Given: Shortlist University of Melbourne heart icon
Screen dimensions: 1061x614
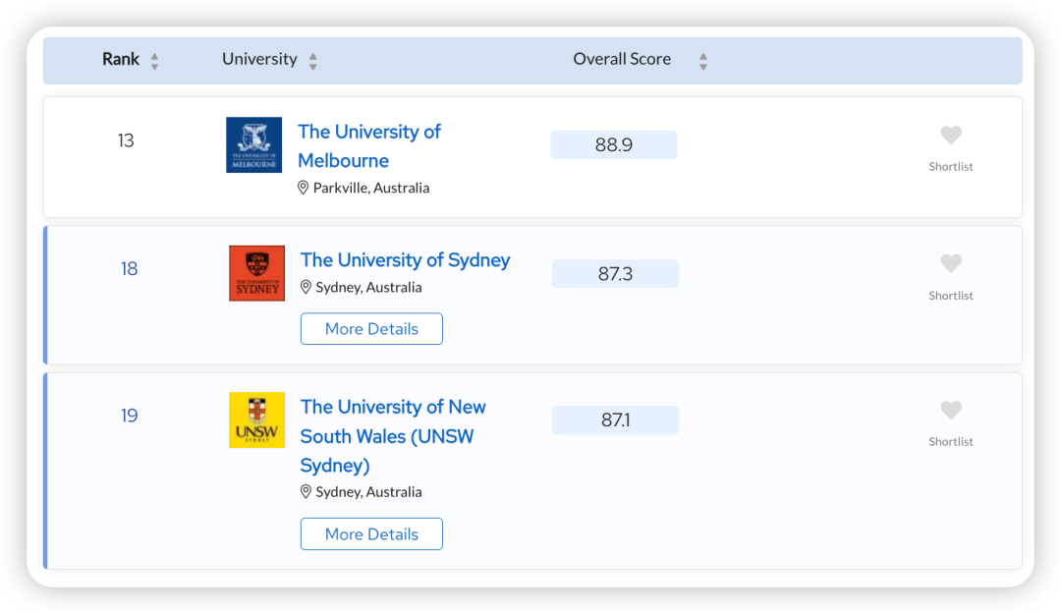Looking at the screenshot, I should click(951, 135).
